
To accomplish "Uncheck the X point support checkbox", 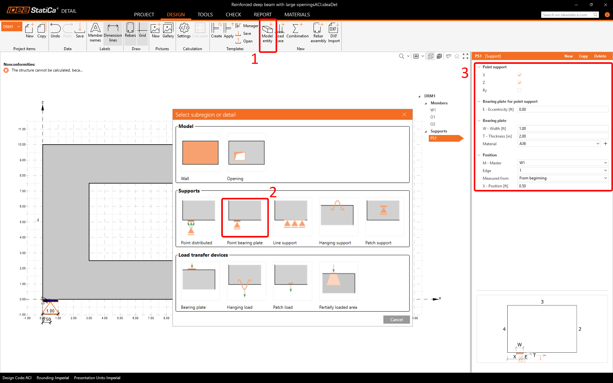I will (x=519, y=75).
